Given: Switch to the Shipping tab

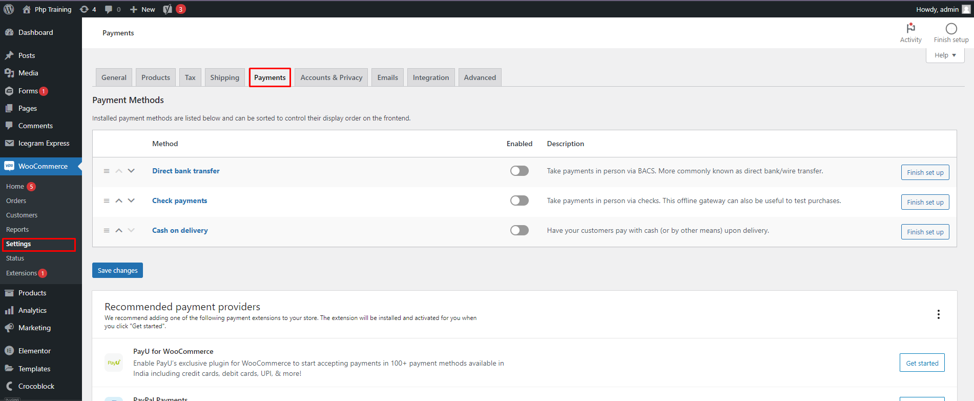Looking at the screenshot, I should point(224,77).
